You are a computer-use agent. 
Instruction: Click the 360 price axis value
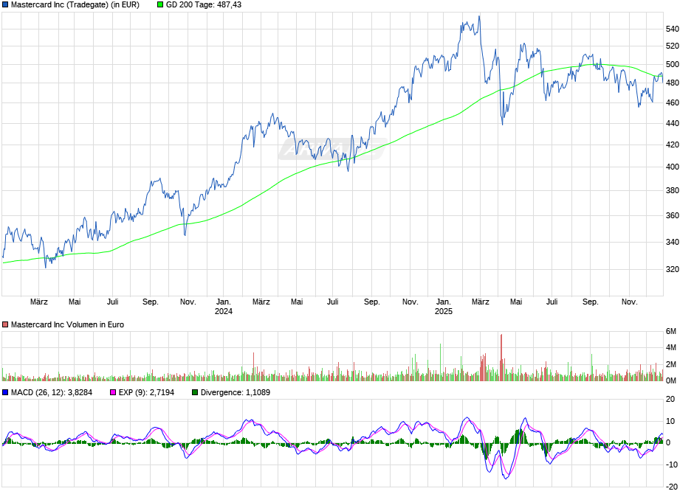coord(673,215)
